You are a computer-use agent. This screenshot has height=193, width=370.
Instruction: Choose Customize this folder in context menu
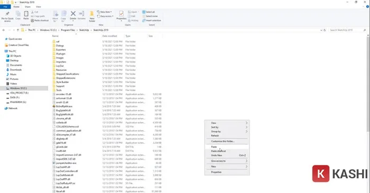click(x=227, y=141)
